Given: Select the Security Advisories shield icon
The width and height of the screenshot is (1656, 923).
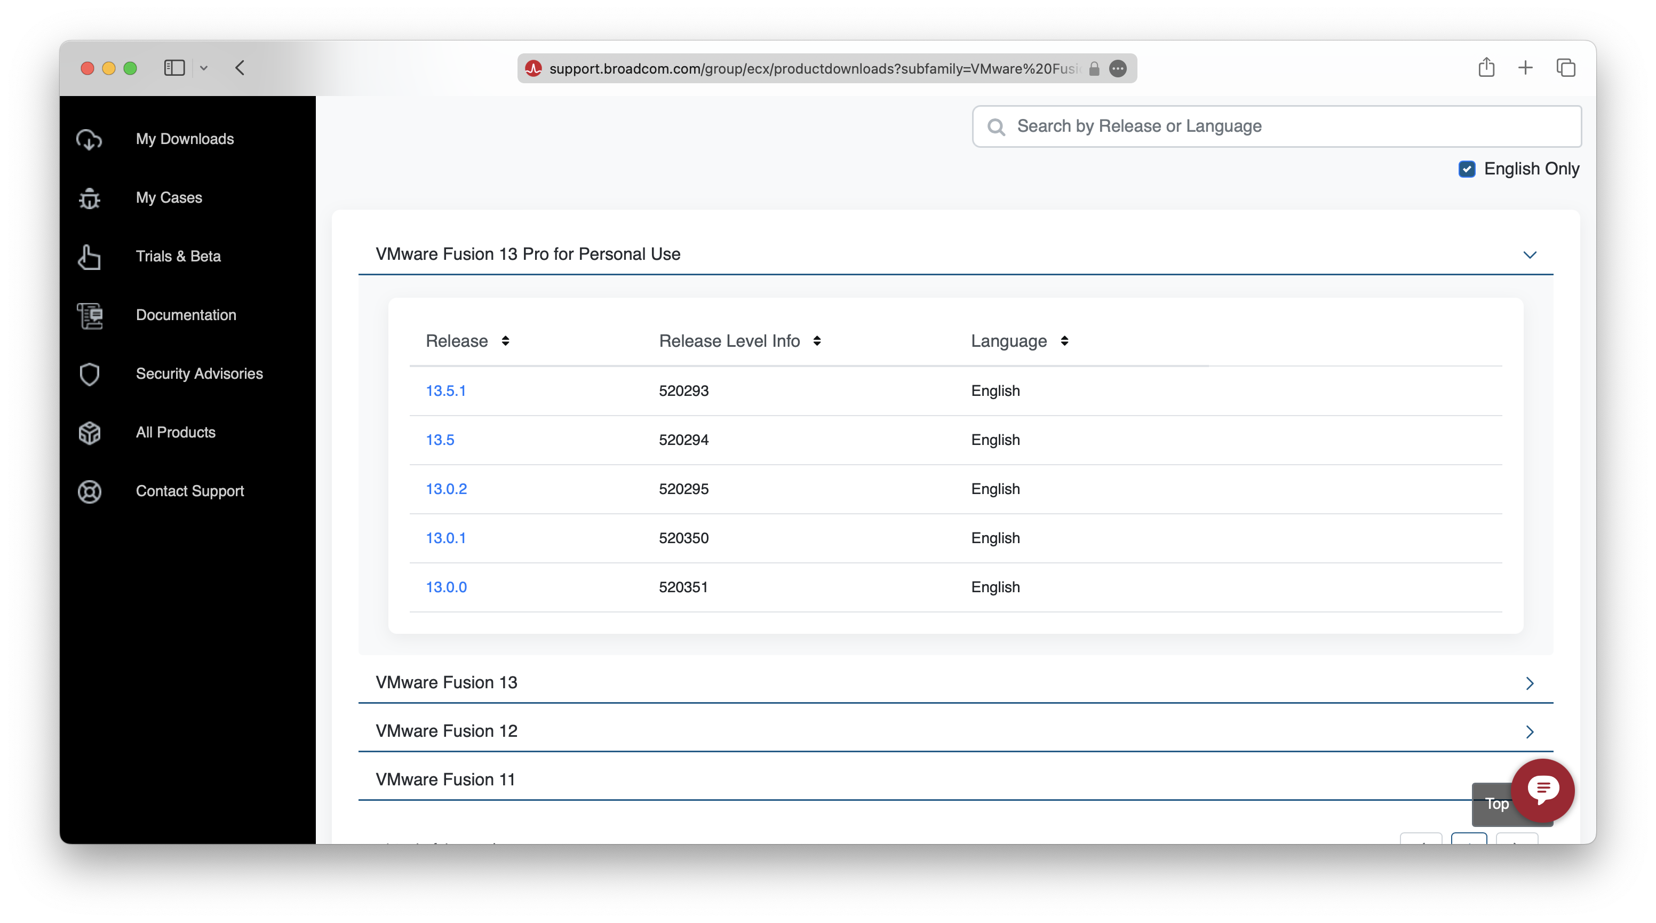Looking at the screenshot, I should click(89, 373).
